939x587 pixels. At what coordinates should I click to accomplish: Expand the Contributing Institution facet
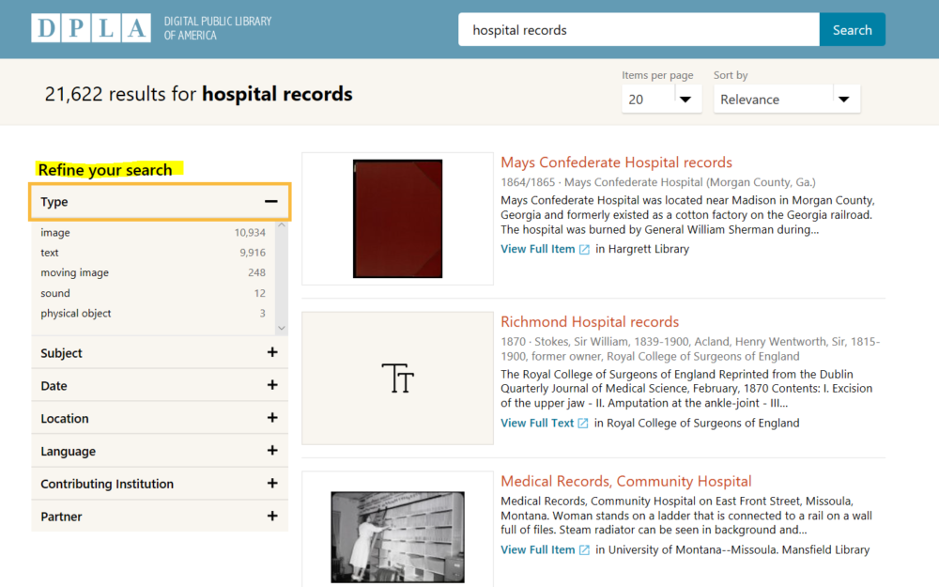point(271,484)
